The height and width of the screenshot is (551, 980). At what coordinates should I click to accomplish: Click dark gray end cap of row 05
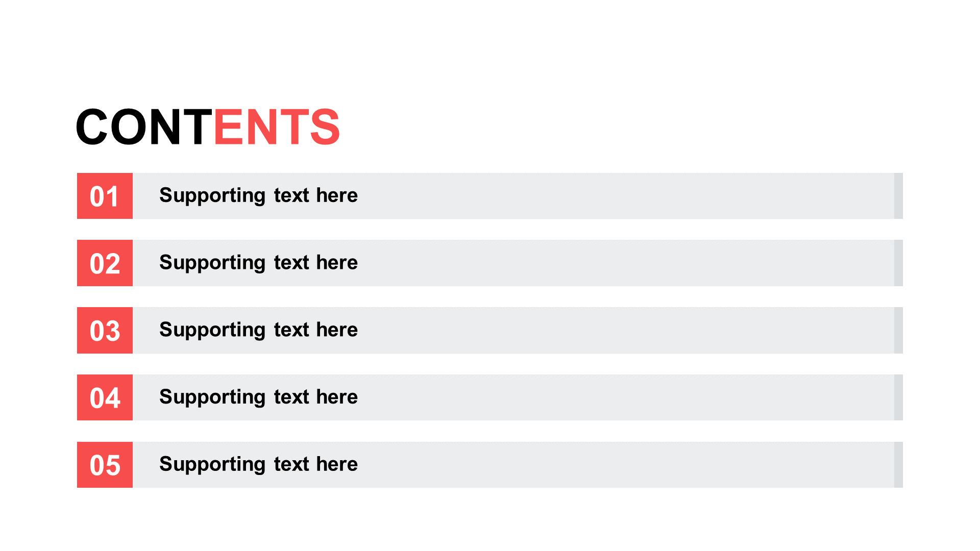click(x=898, y=465)
